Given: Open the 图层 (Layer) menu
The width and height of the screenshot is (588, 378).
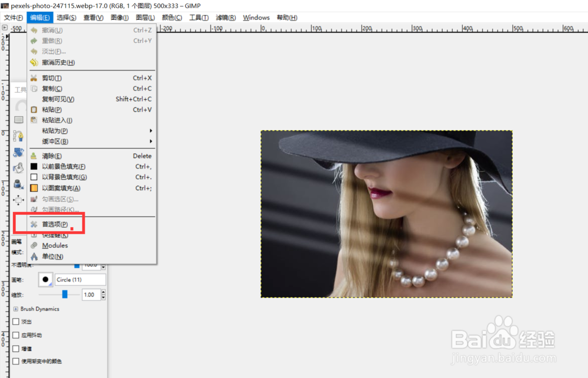Looking at the screenshot, I should tap(145, 18).
